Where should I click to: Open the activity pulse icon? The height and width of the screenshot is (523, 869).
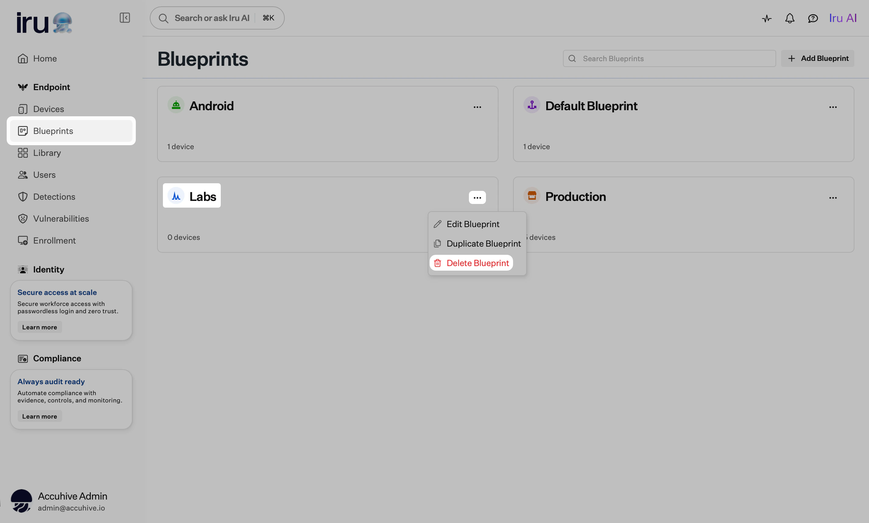766,18
